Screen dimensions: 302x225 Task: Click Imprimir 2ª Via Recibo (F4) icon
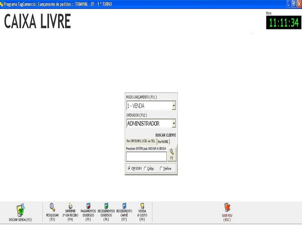coord(70,206)
